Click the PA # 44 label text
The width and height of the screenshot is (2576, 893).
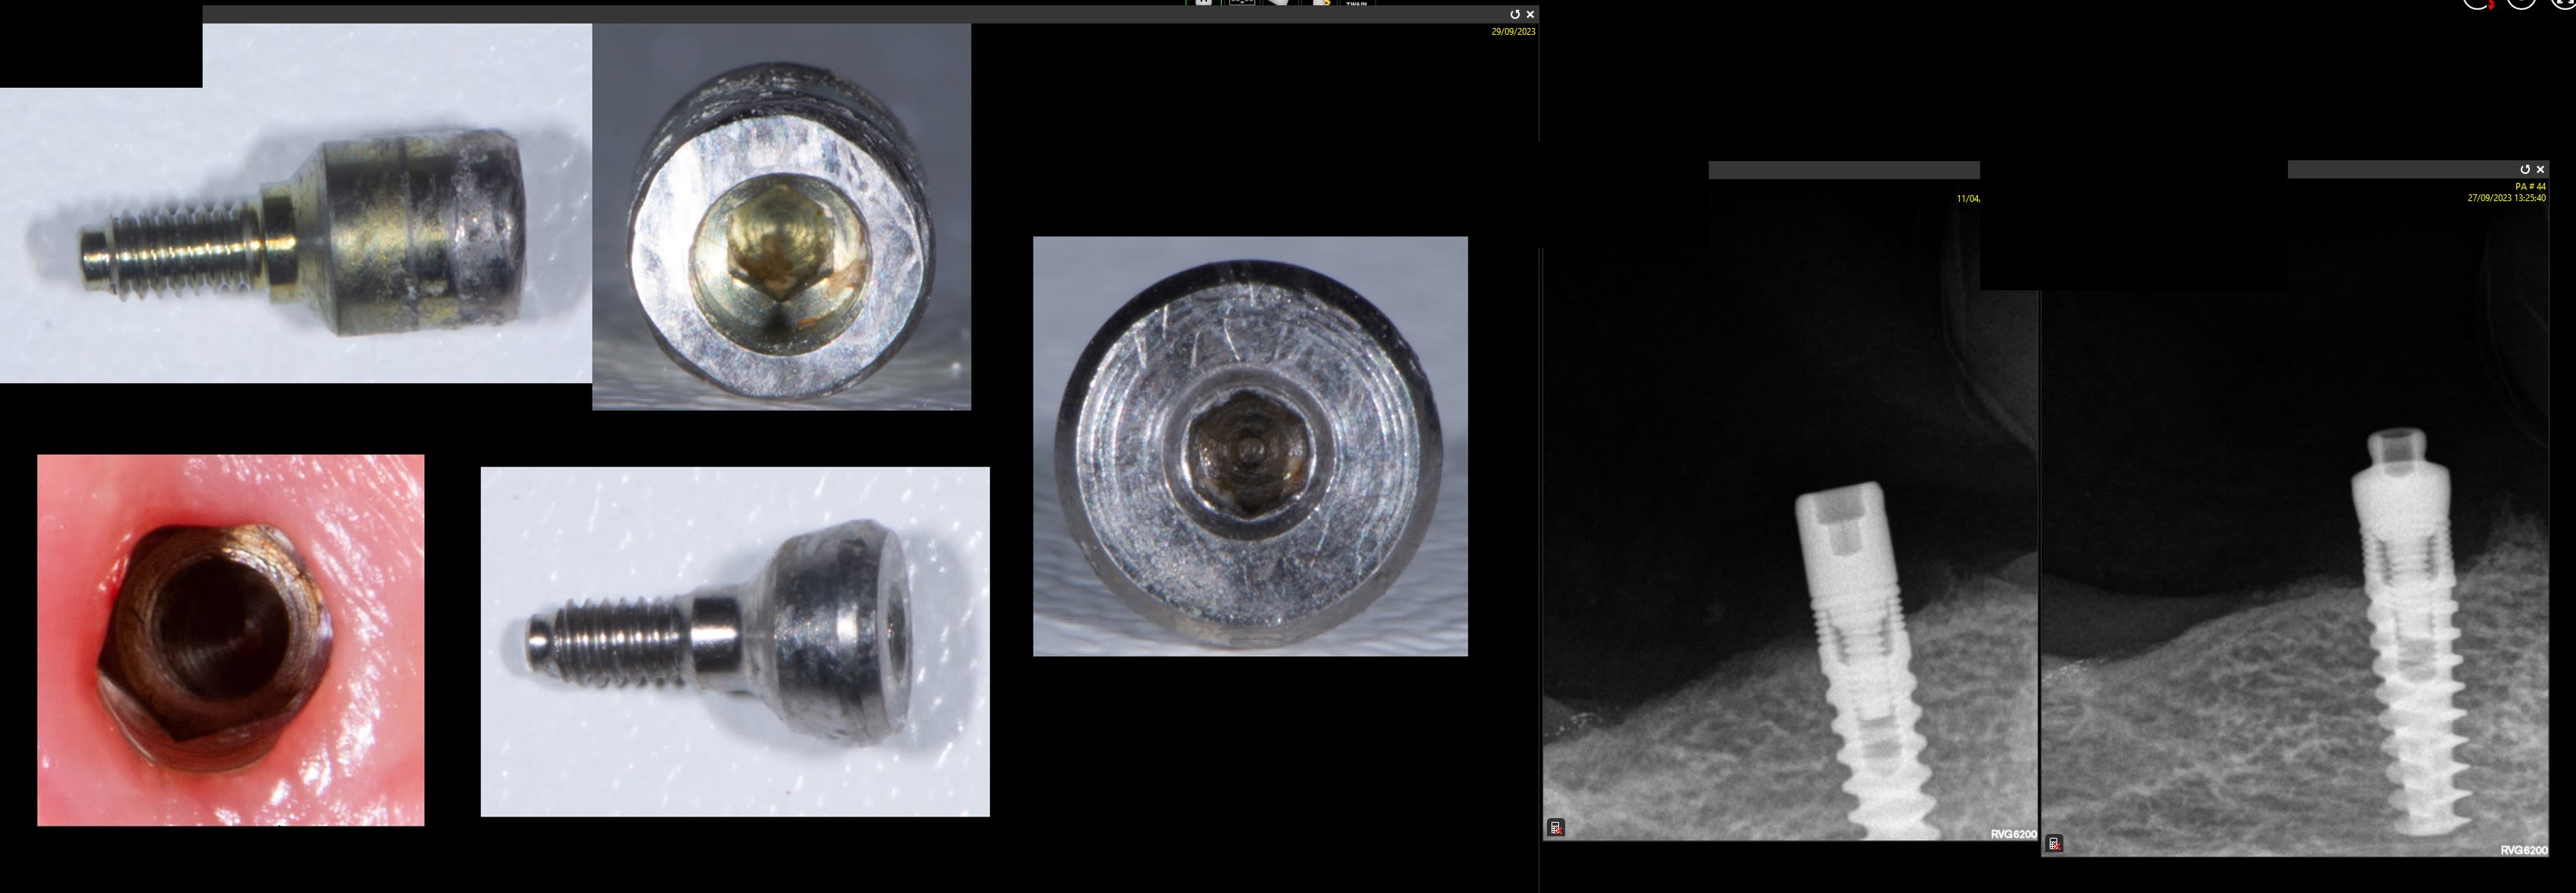pos(2530,186)
